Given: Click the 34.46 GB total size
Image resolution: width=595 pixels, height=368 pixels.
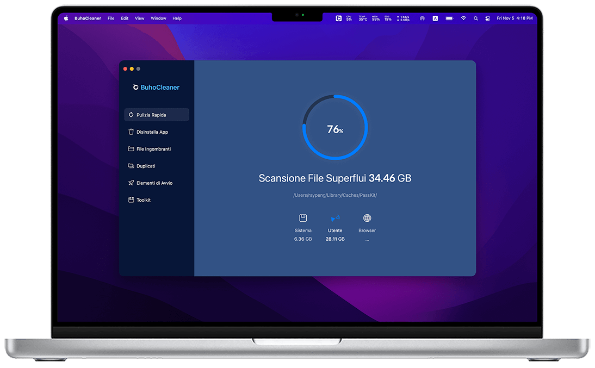Looking at the screenshot, I should (390, 178).
